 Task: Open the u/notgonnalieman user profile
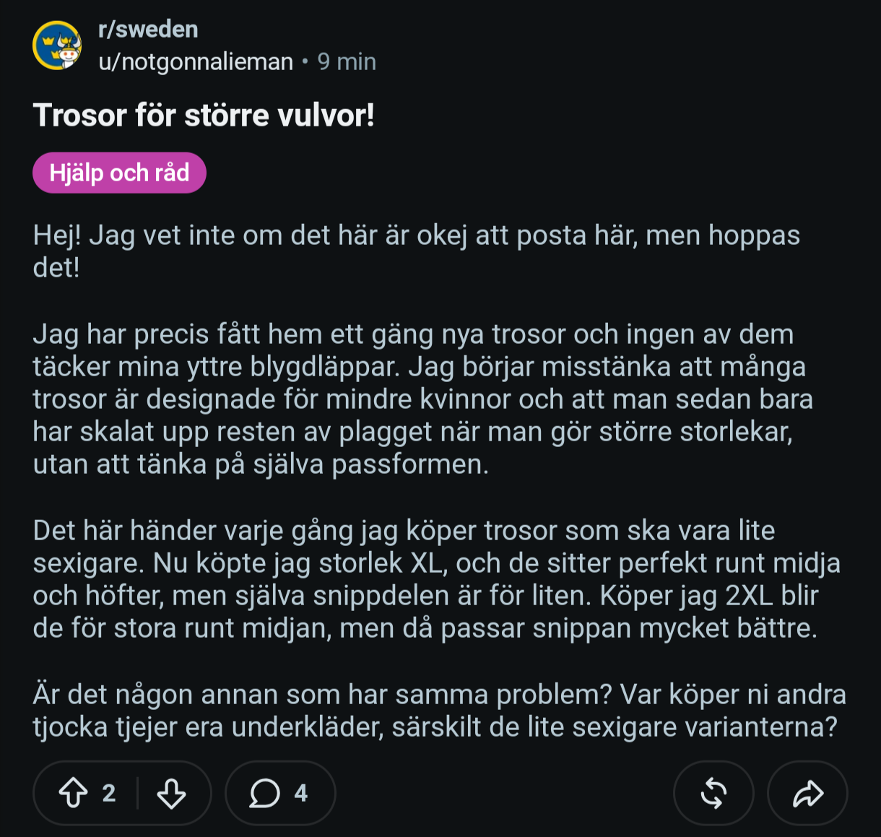pos(196,62)
